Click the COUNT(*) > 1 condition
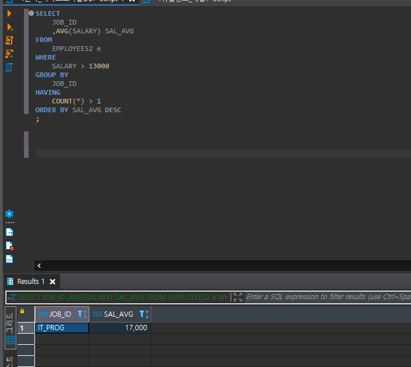Viewport: 411px width, 367px height. (76, 101)
